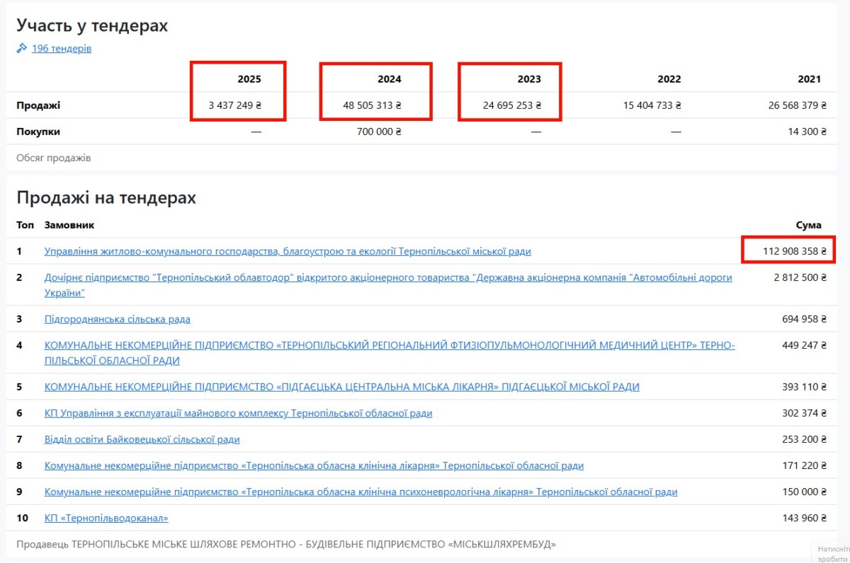
Task: Click sum 112 908 358 ₴
Action: pyautogui.click(x=795, y=251)
